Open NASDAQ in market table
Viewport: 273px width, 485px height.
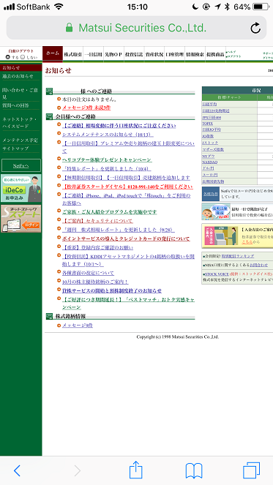tap(210, 162)
